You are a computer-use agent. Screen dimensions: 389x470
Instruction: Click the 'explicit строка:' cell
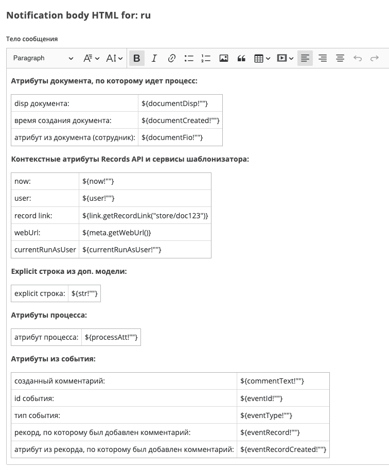click(x=40, y=293)
